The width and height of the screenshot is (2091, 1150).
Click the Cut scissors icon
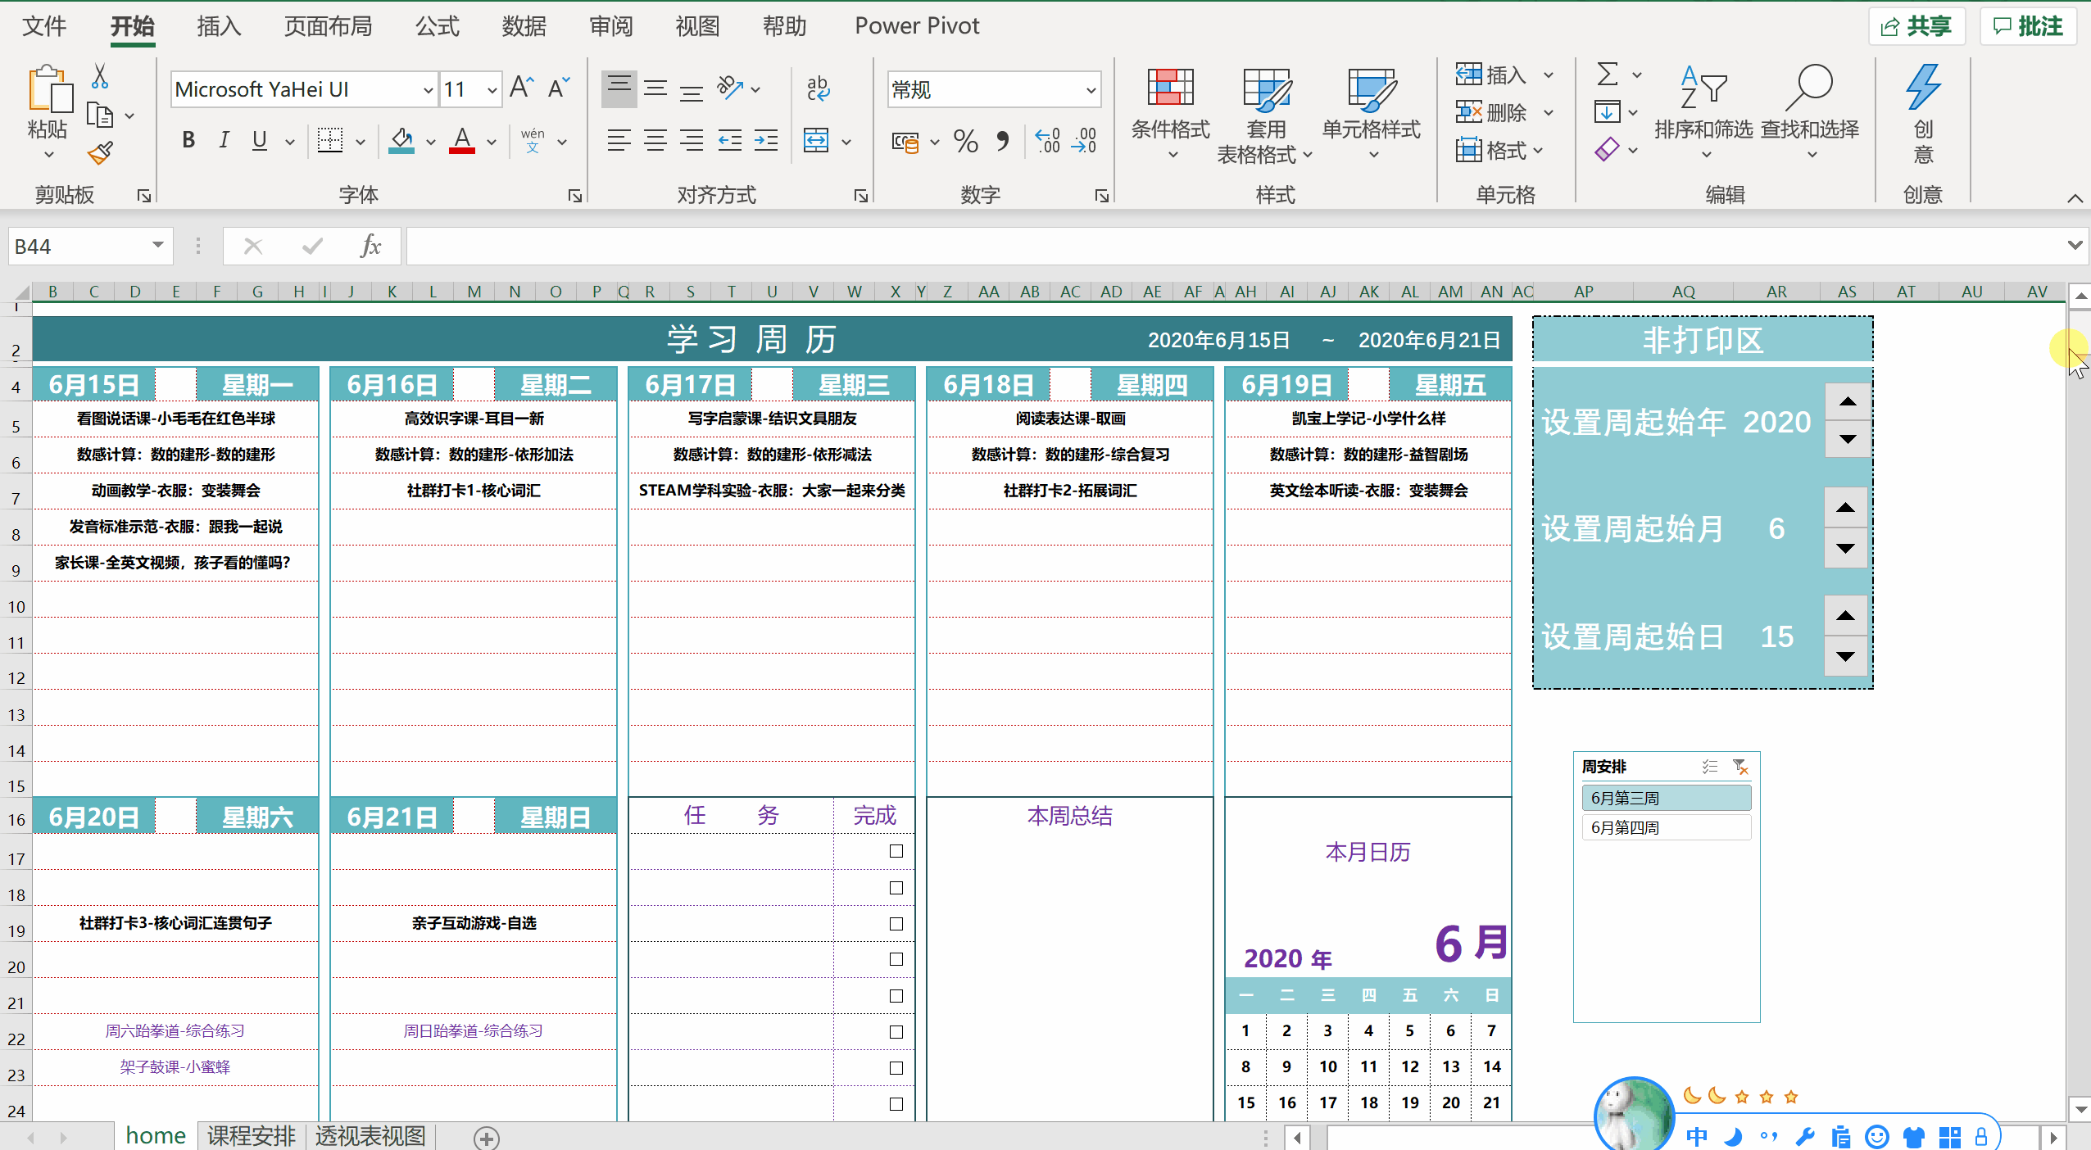[x=100, y=76]
